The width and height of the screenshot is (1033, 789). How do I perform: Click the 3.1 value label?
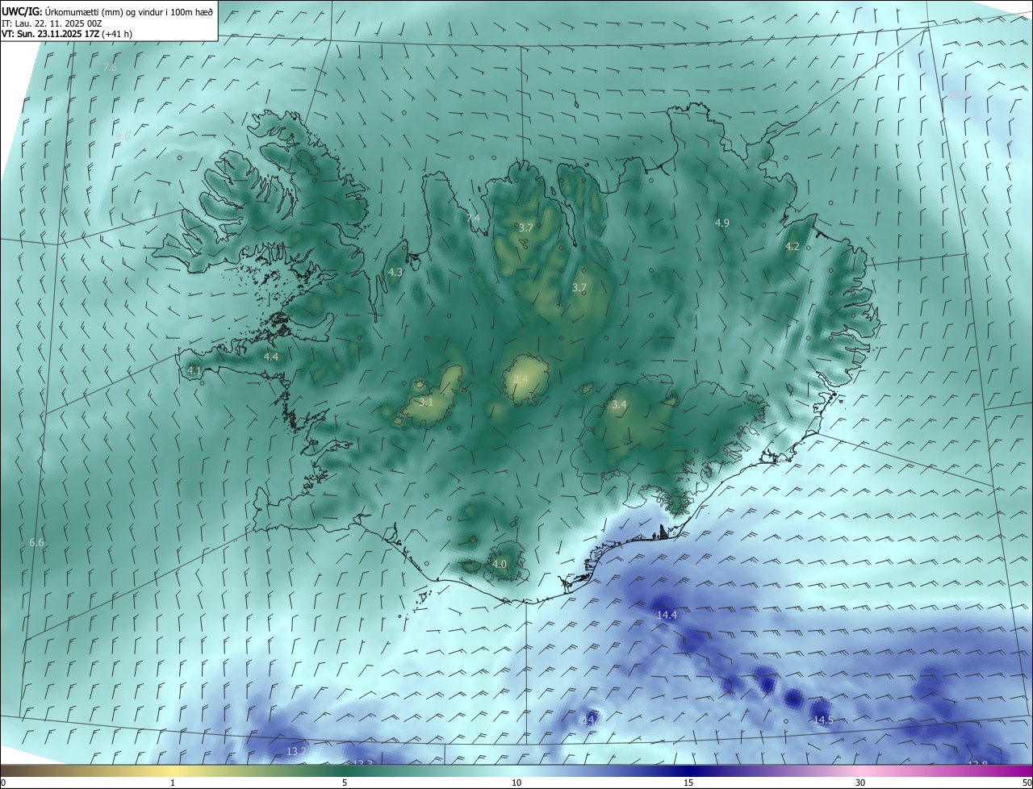426,402
